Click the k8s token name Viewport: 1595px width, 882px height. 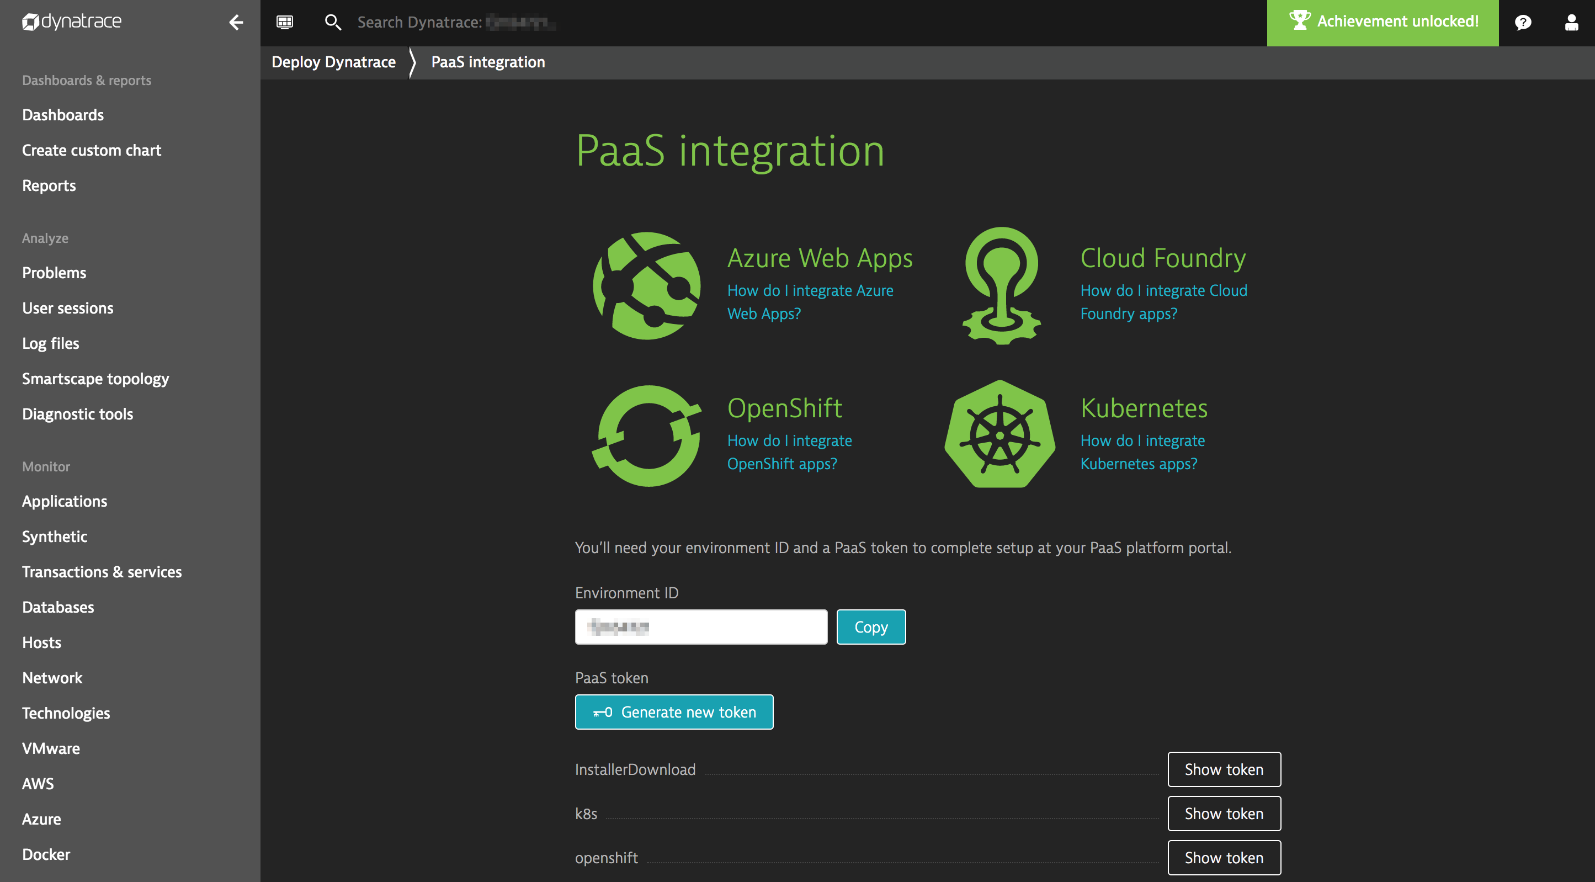pyautogui.click(x=586, y=813)
